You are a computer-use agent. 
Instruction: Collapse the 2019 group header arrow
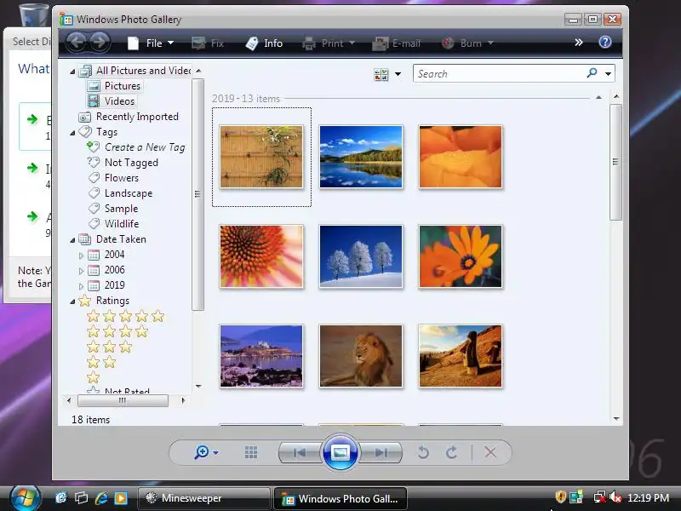[x=598, y=97]
